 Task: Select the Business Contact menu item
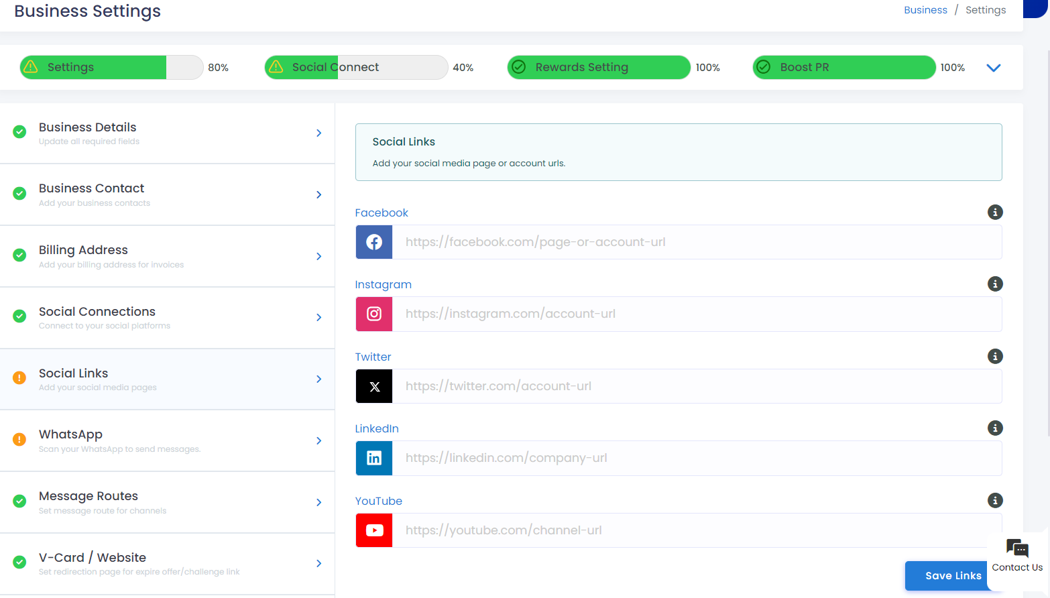(167, 195)
